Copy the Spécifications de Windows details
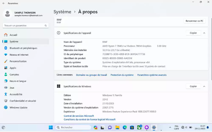Screen dimensions: 212x132 (193, 86)
